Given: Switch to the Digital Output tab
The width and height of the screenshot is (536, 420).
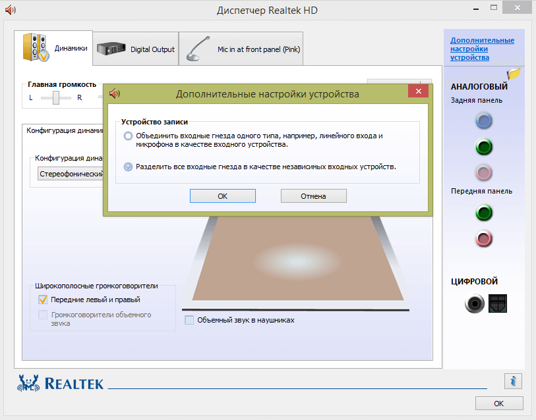Looking at the screenshot, I should [136, 49].
